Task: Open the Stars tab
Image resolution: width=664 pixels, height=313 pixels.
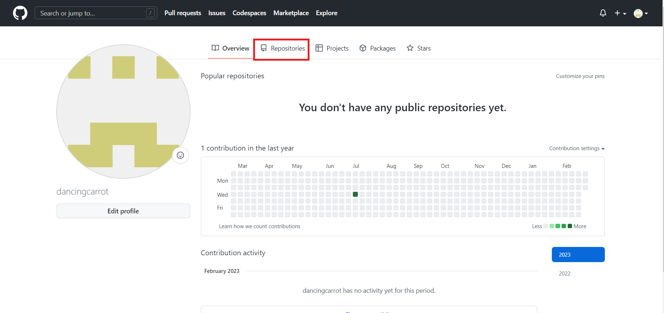Action: coord(418,48)
